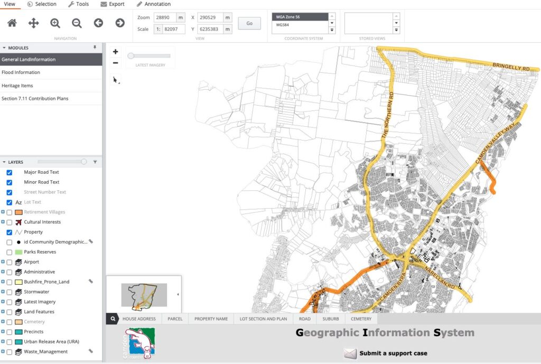Expand the Stormwater layer group

click(x=3, y=292)
